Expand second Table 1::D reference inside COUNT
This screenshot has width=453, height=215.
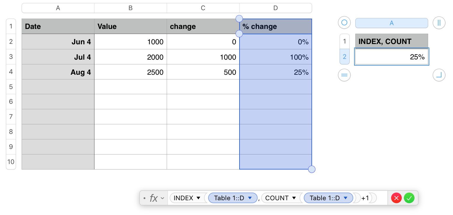tap(345, 198)
